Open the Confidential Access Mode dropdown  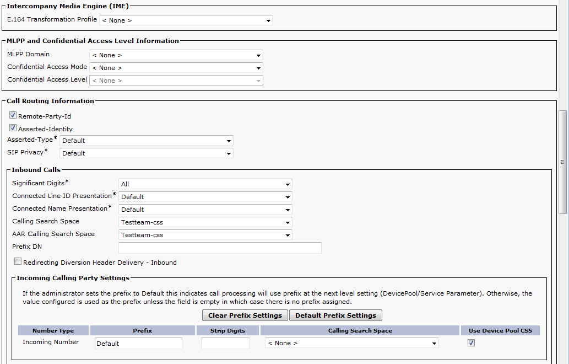pyautogui.click(x=176, y=68)
